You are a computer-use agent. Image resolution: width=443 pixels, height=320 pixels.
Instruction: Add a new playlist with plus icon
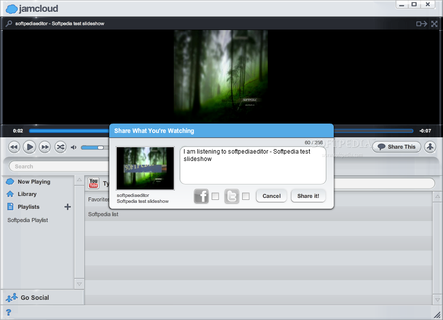(67, 207)
